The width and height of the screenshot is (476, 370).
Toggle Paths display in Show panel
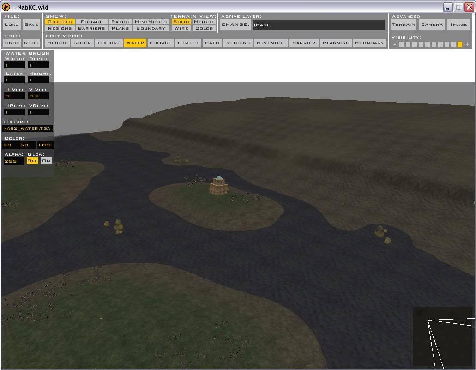(120, 22)
